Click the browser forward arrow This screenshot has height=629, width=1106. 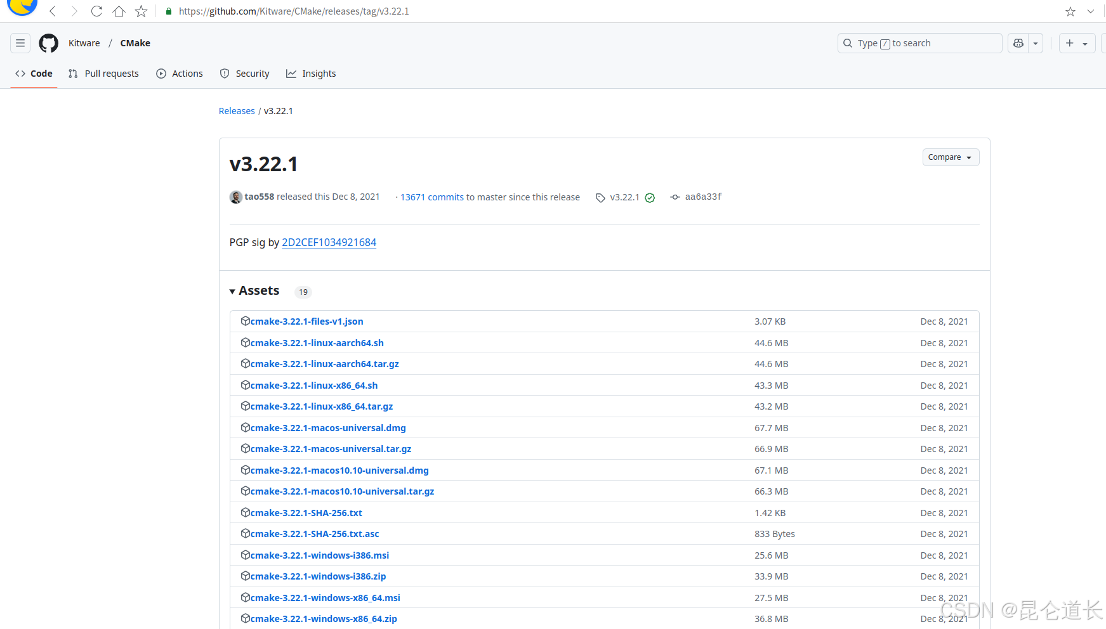(74, 11)
